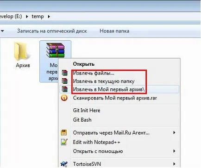
Task: Choose Извлечь файлы... menu entry
Action: (x=119, y=73)
